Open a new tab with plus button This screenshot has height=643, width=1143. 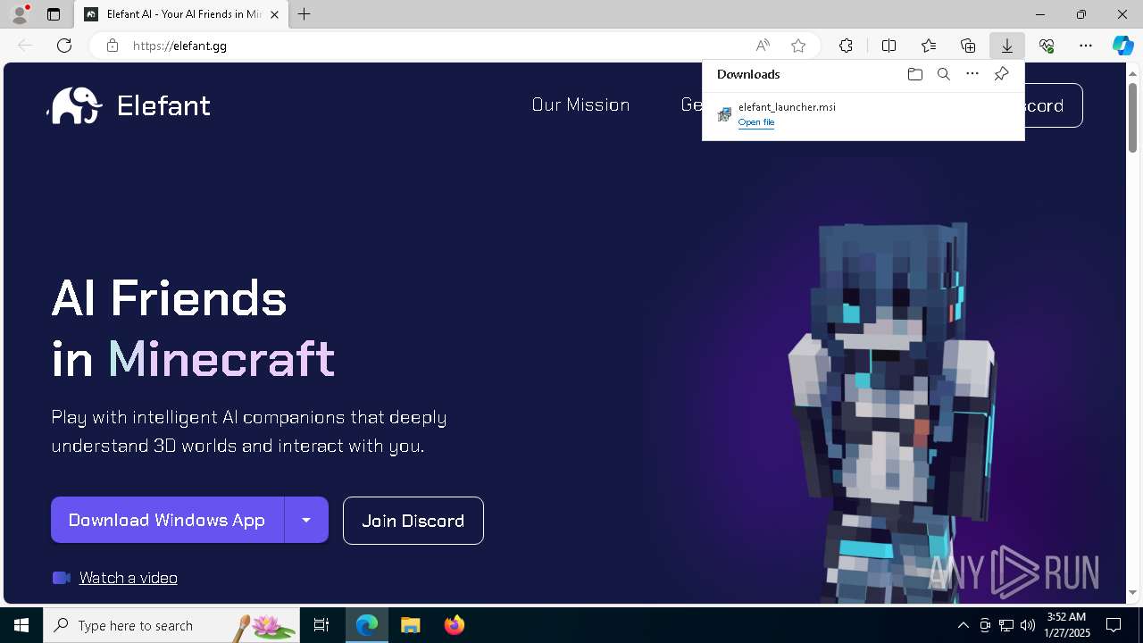305,14
